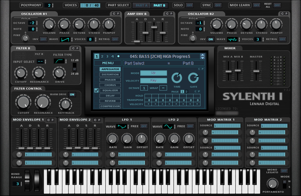
Task: Click LFO 1 wave shape display
Action: coord(122,127)
